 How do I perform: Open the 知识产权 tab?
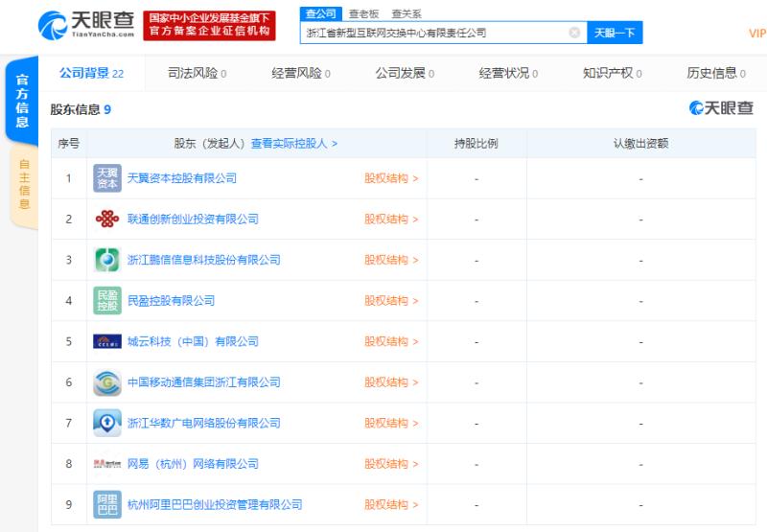[x=612, y=74]
